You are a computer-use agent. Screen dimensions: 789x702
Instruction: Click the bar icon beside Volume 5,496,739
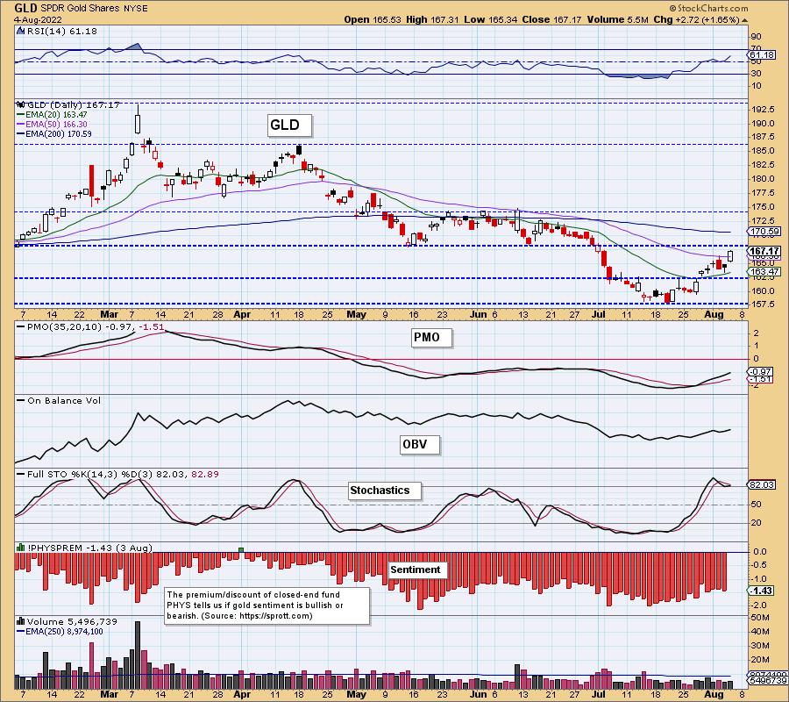click(x=21, y=621)
